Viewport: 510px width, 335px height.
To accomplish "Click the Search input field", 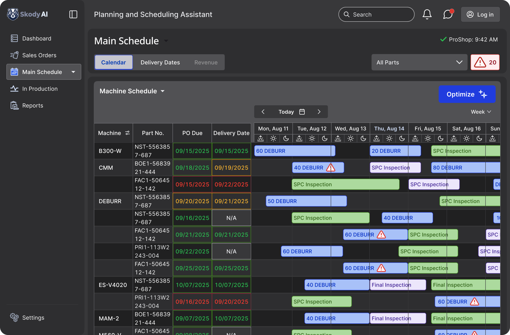I will click(x=376, y=14).
